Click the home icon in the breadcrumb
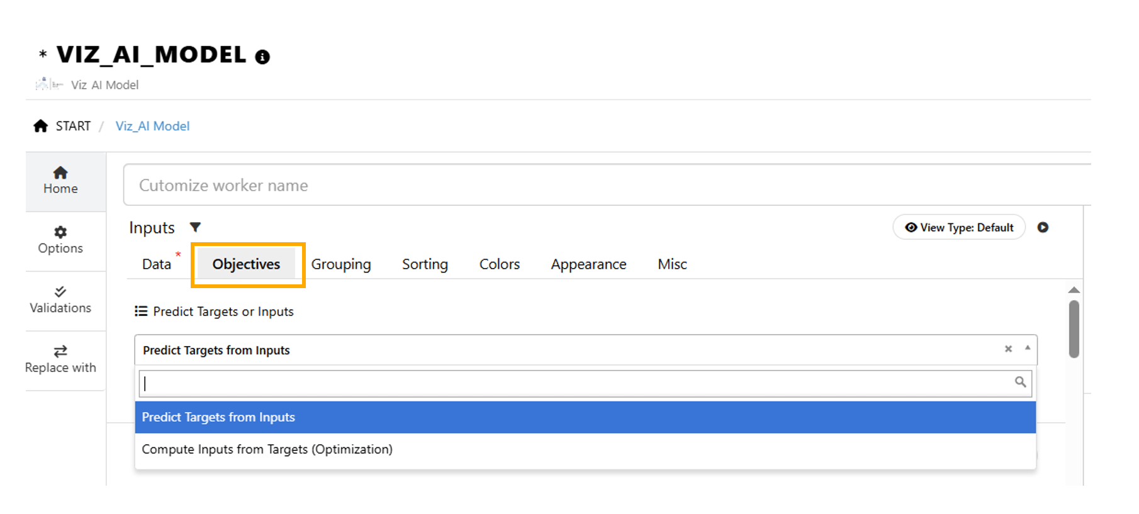The height and width of the screenshot is (514, 1139). click(41, 126)
